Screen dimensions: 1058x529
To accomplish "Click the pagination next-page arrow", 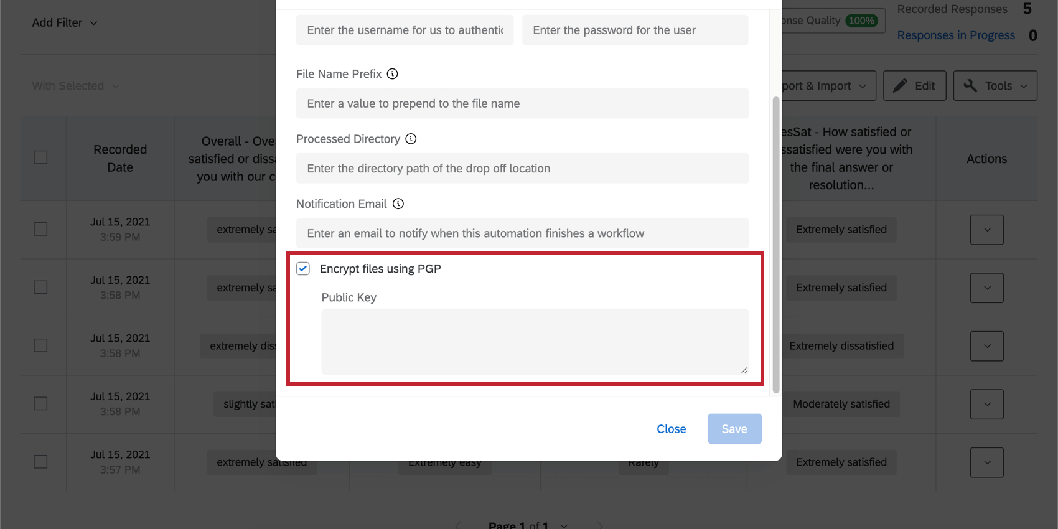I will click(x=599, y=525).
